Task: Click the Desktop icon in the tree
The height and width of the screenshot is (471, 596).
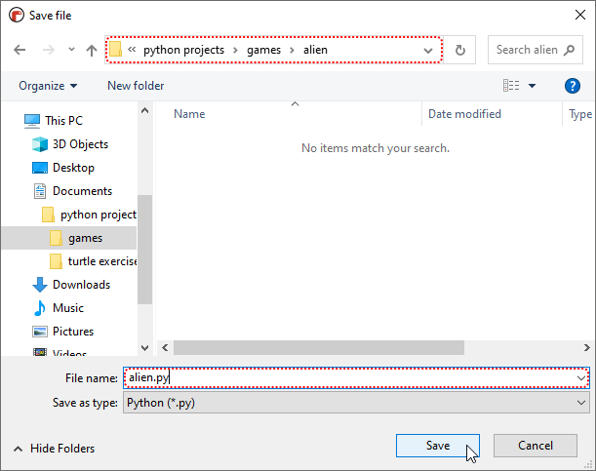Action: 40,168
